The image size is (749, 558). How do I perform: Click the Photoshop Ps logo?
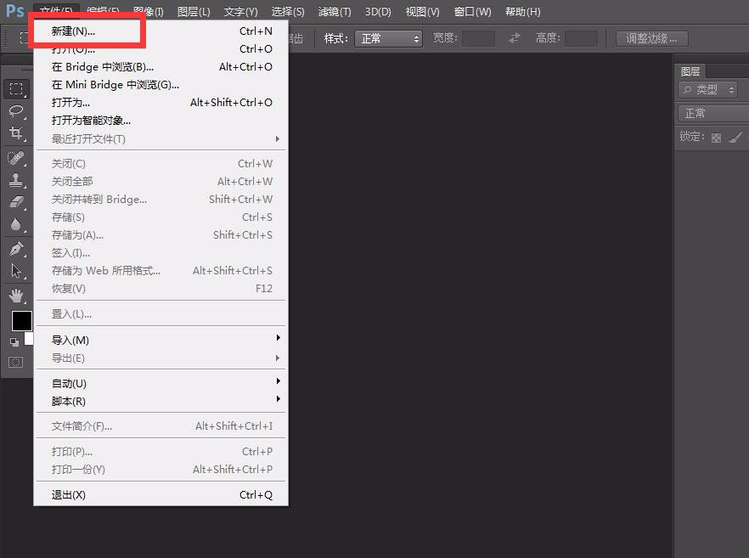click(x=14, y=10)
